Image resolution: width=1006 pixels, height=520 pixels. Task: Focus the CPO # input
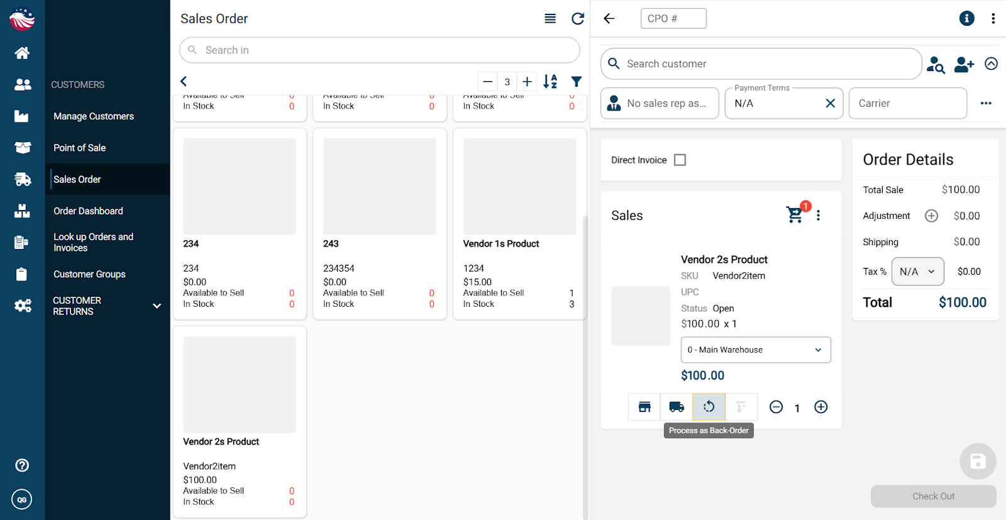[673, 18]
